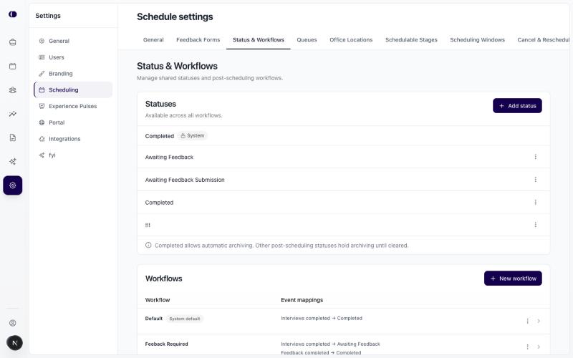Open Integrations in the settings sidebar

click(73, 139)
